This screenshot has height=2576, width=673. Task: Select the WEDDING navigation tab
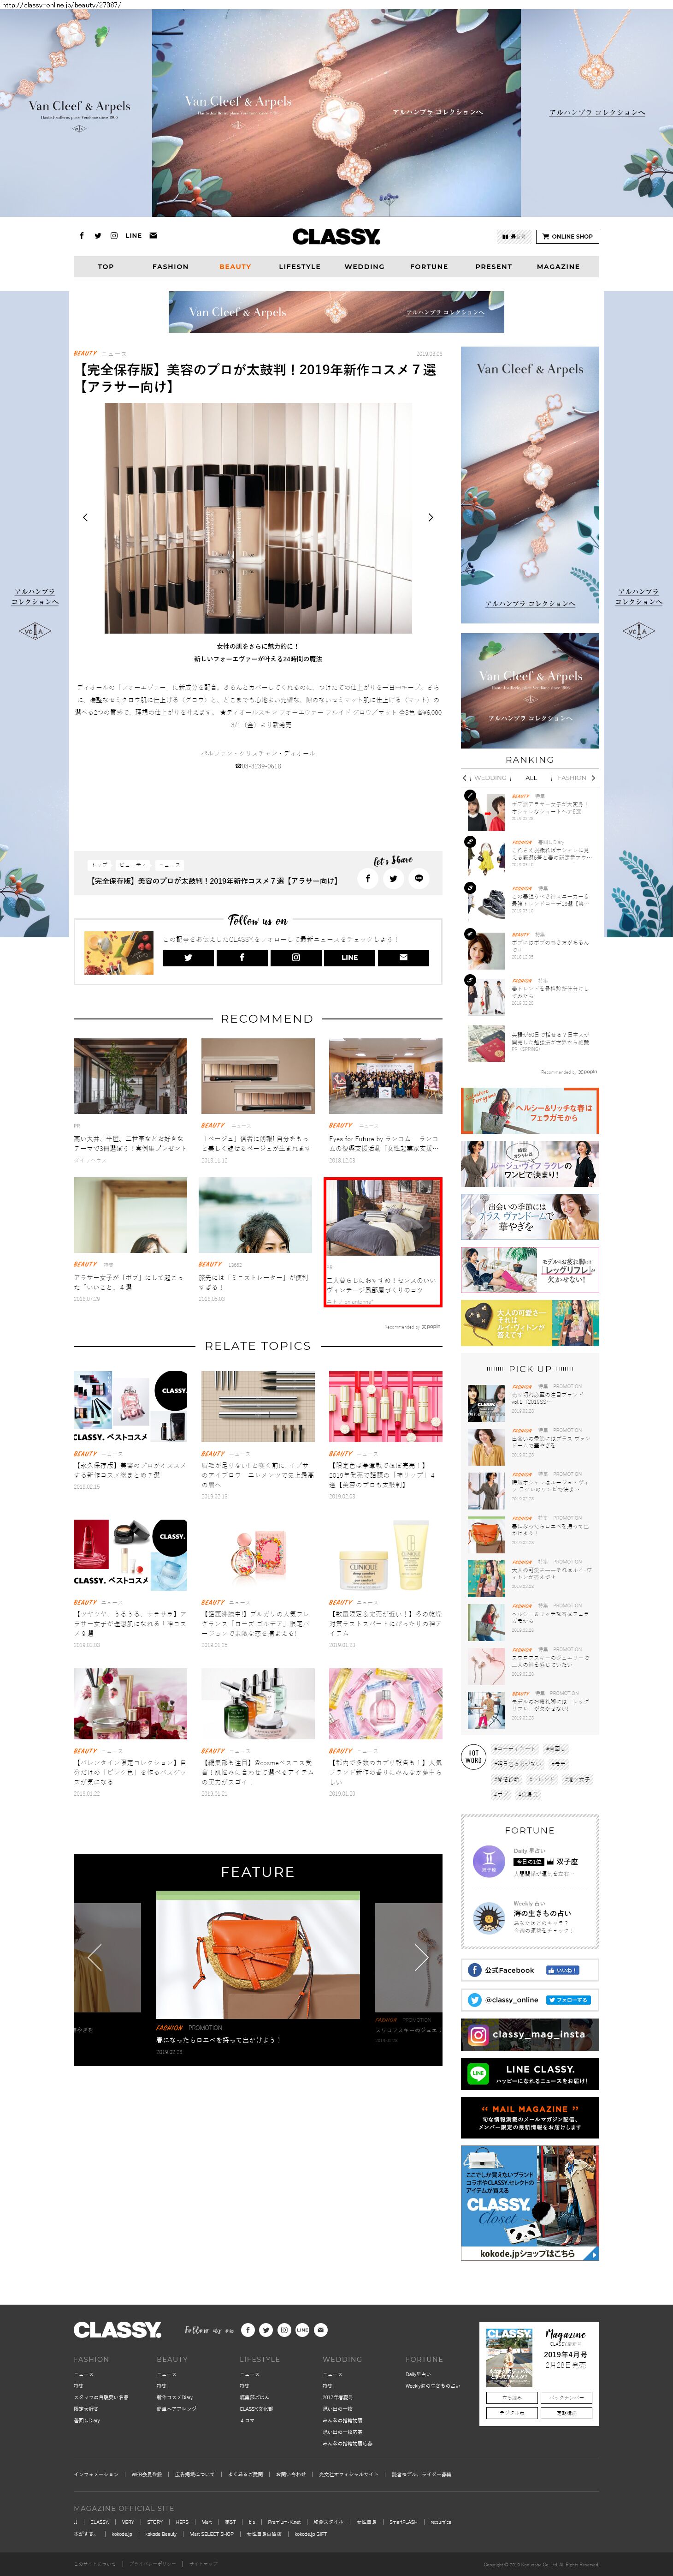pos(365,267)
